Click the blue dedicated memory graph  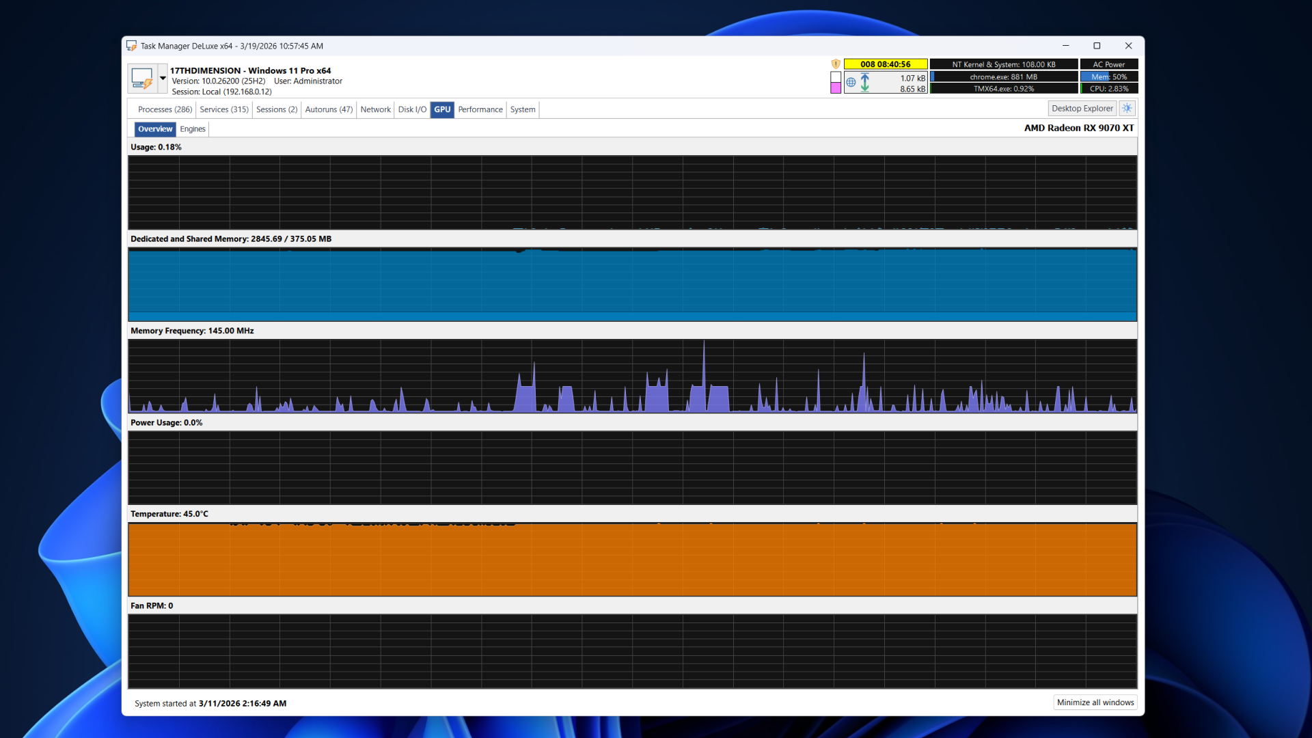632,284
